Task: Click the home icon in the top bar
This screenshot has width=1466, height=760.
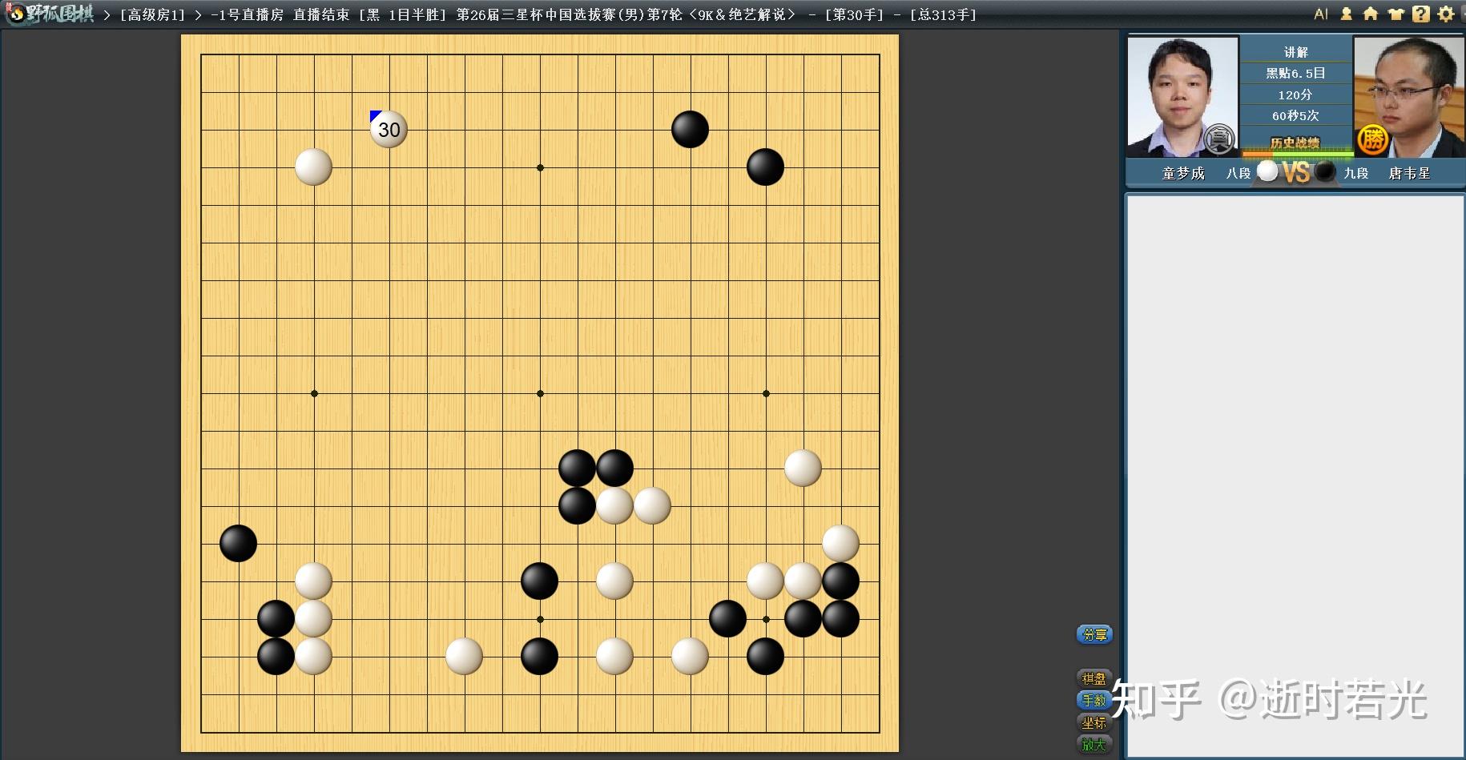Action: coord(1371,14)
